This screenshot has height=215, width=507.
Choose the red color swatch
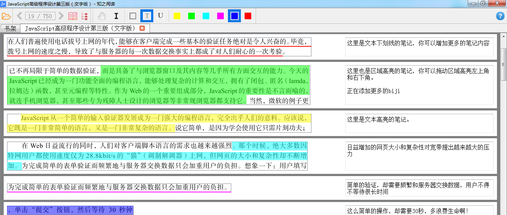click(248, 16)
